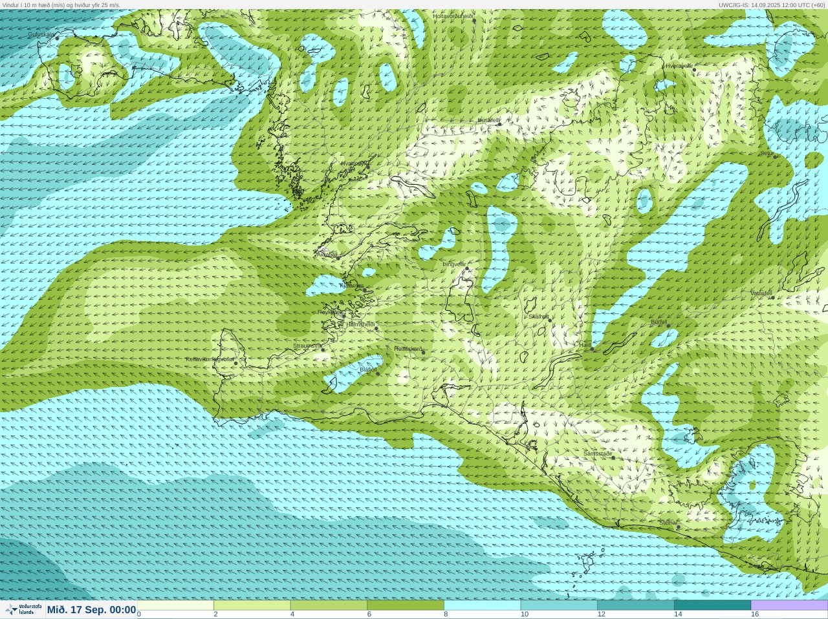Click the Skálholt station label
Image resolution: width=828 pixels, height=619 pixels.
coord(539,317)
